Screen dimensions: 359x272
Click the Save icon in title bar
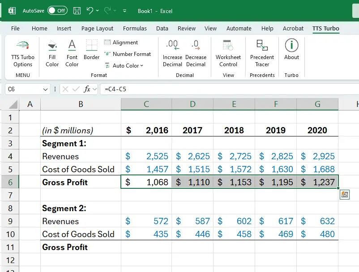point(77,11)
